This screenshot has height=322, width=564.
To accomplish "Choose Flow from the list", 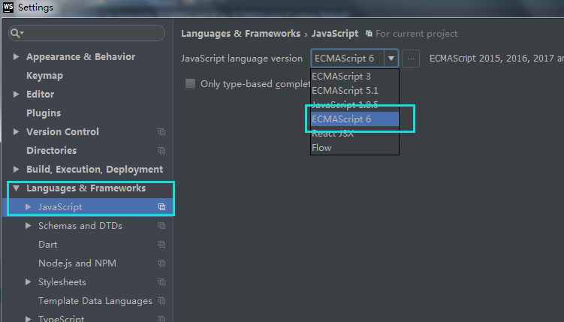I will coord(354,148).
